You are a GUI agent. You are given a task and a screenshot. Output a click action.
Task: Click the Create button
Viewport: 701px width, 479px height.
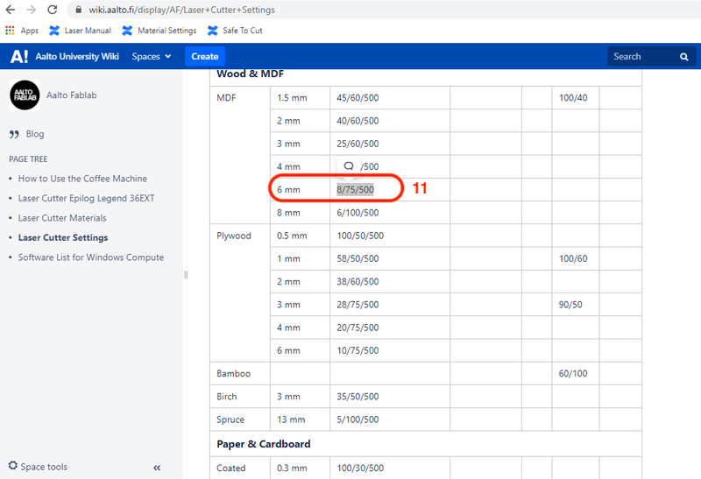coord(204,57)
